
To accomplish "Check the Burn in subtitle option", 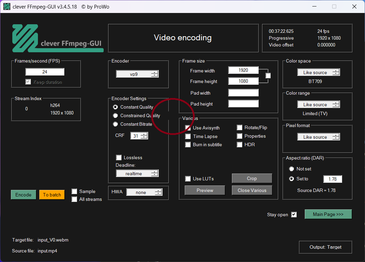I will (x=188, y=144).
